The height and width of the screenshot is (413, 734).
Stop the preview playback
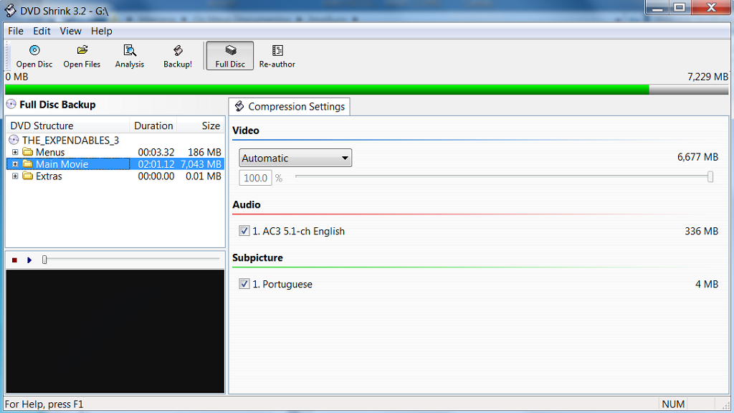(x=14, y=260)
